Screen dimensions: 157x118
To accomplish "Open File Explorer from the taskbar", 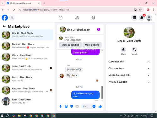I will (x=19, y=116).
